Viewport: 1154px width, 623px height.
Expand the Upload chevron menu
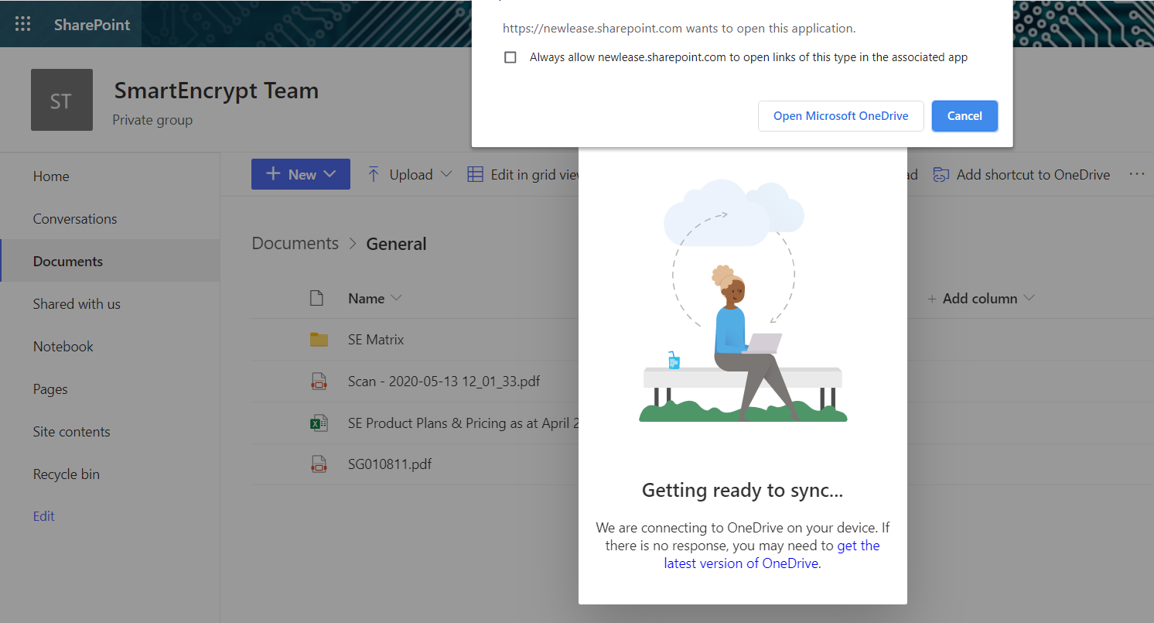446,174
